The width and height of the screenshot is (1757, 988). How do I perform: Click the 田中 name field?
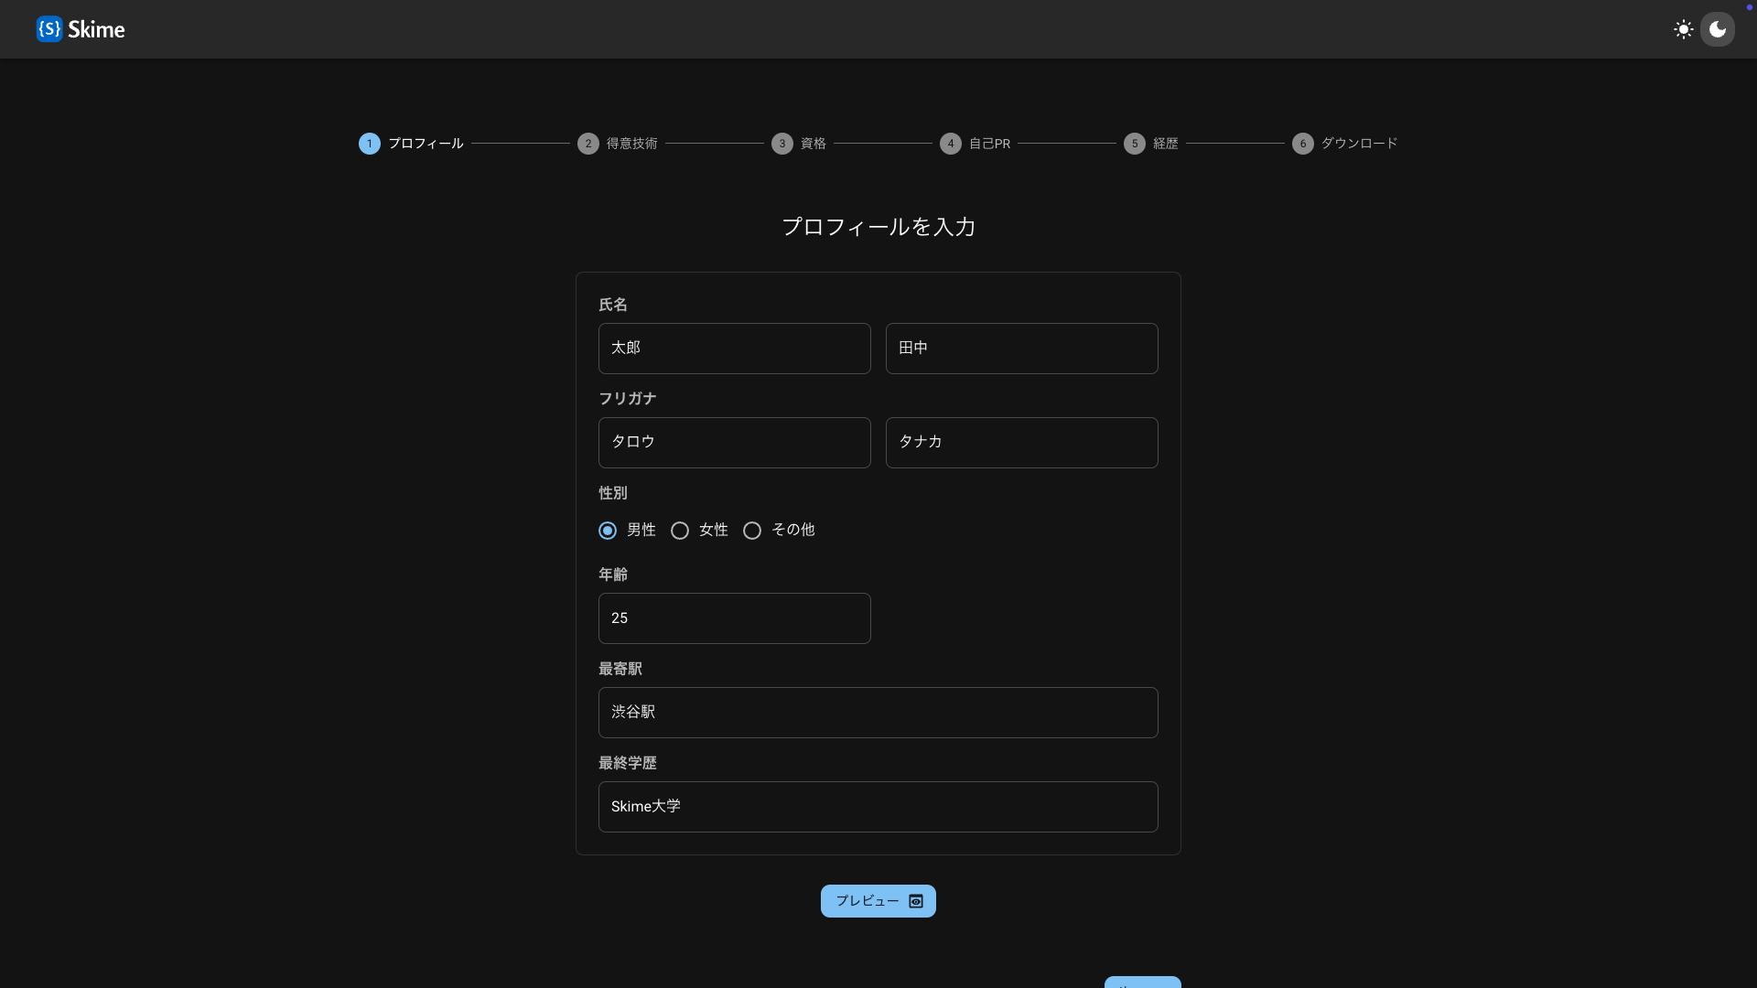coord(1021,349)
